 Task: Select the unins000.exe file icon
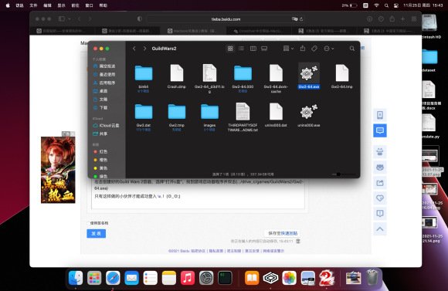309,112
